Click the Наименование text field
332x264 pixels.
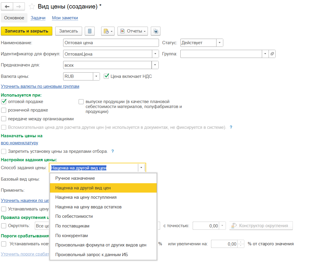click(x=111, y=43)
